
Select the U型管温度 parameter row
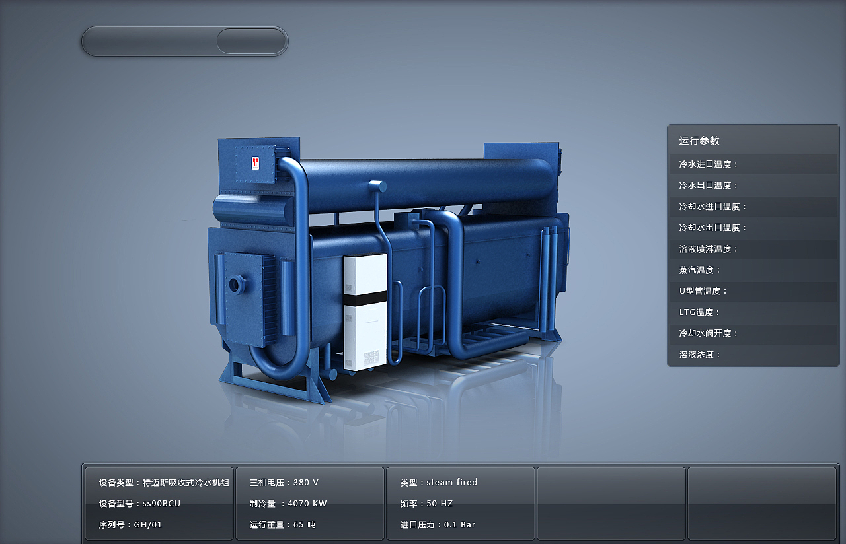(753, 291)
